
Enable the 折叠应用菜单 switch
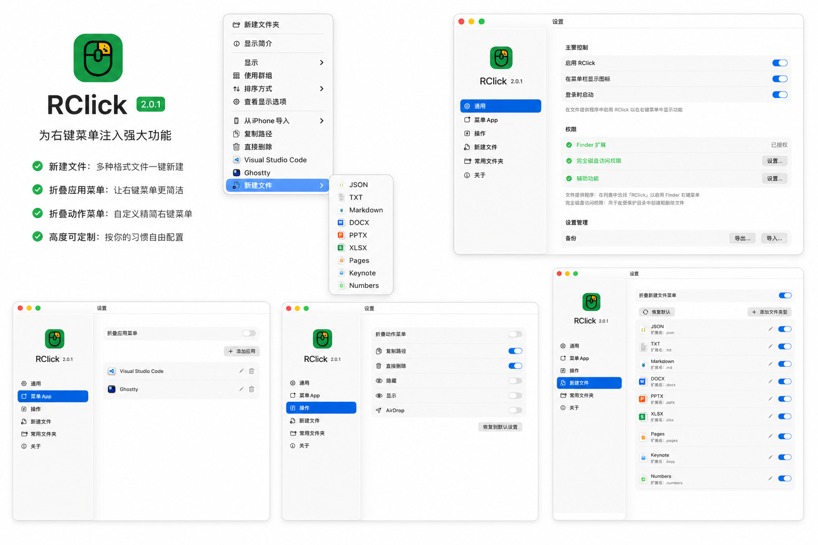(x=249, y=333)
